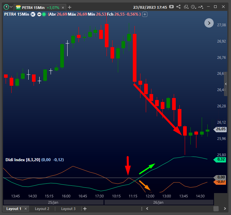Click the round right-arrow chart button
Viewport: 231px width, 215px height.
pos(209,23)
